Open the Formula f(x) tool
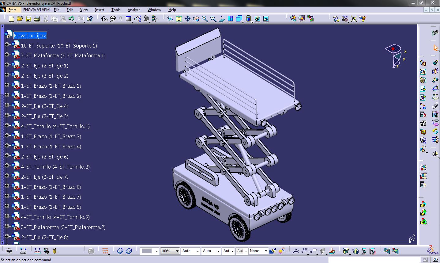The width and height of the screenshot is (440, 263). point(104,19)
